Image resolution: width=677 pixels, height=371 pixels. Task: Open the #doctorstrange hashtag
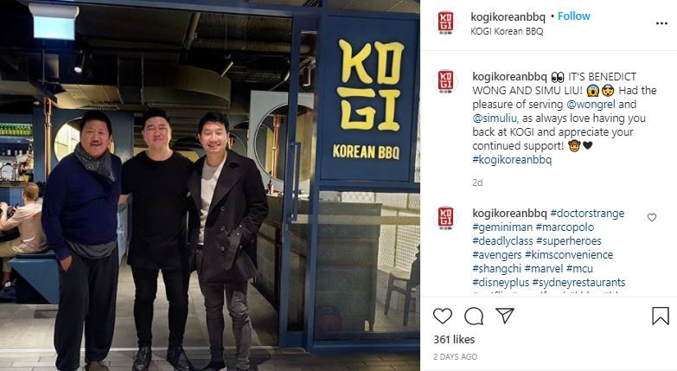587,214
